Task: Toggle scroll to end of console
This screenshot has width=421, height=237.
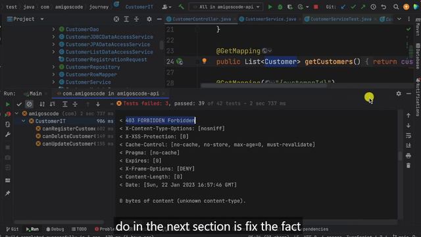Action: pyautogui.click(x=409, y=145)
